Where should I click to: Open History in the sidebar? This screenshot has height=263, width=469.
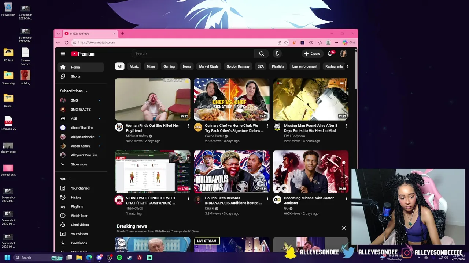(x=81, y=197)
